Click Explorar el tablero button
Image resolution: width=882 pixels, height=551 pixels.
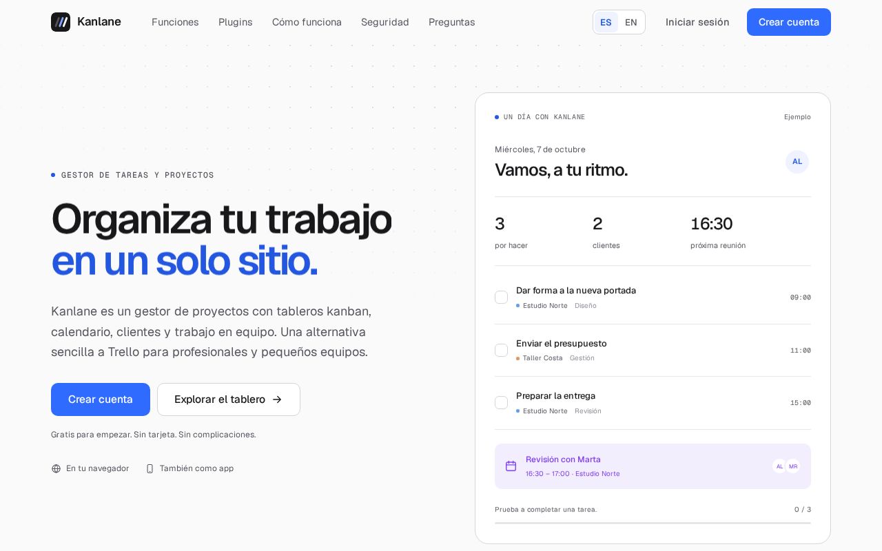tap(229, 399)
